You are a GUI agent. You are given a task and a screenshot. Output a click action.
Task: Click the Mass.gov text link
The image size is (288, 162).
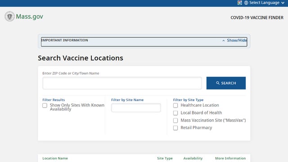29,16
